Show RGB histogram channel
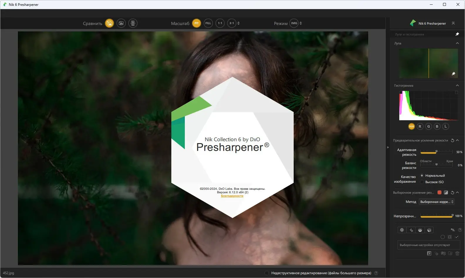Image resolution: width=465 pixels, height=278 pixels. (x=411, y=126)
